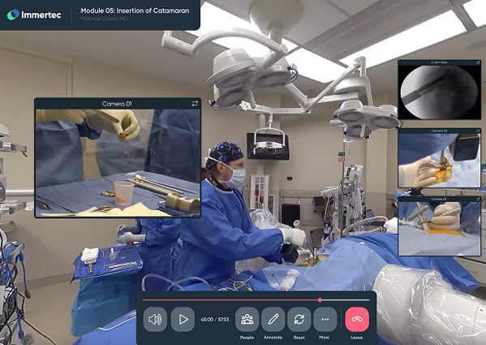Swap the Camera 03 feed with the main view

(478, 199)
